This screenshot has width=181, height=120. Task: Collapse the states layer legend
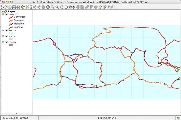click(3, 36)
